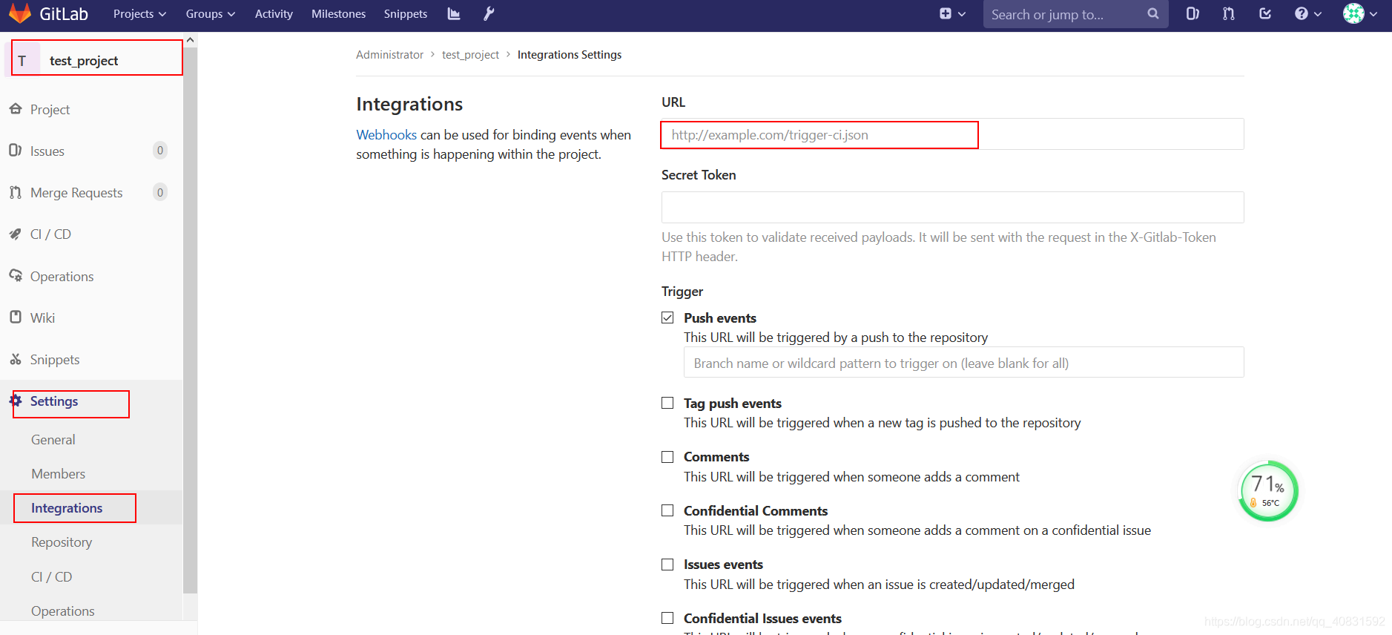The width and height of the screenshot is (1392, 635).
Task: Click the sidebar vertical scrollbar
Action: pyautogui.click(x=191, y=320)
